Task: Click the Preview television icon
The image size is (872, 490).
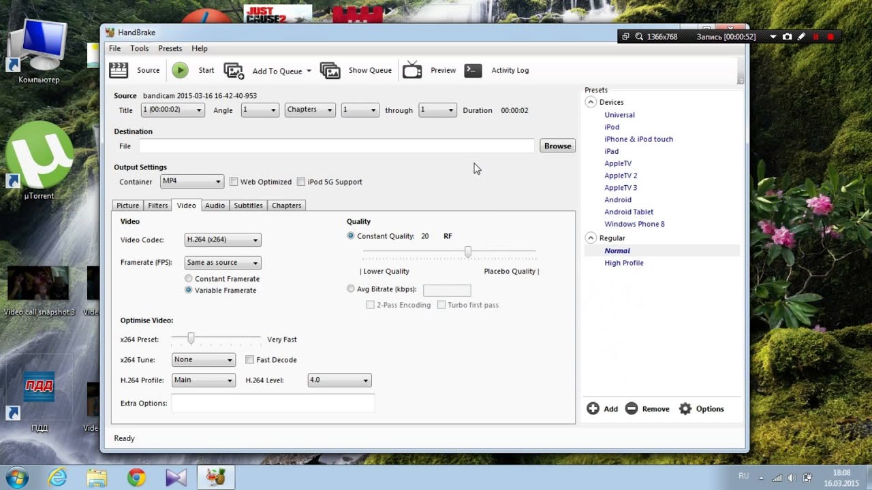Action: (x=412, y=70)
